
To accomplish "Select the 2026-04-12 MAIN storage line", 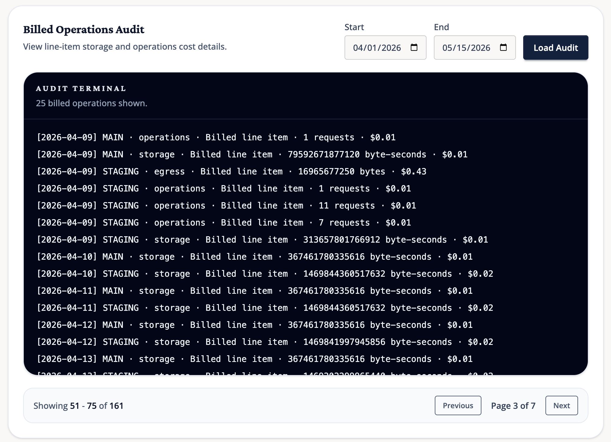I will point(255,325).
